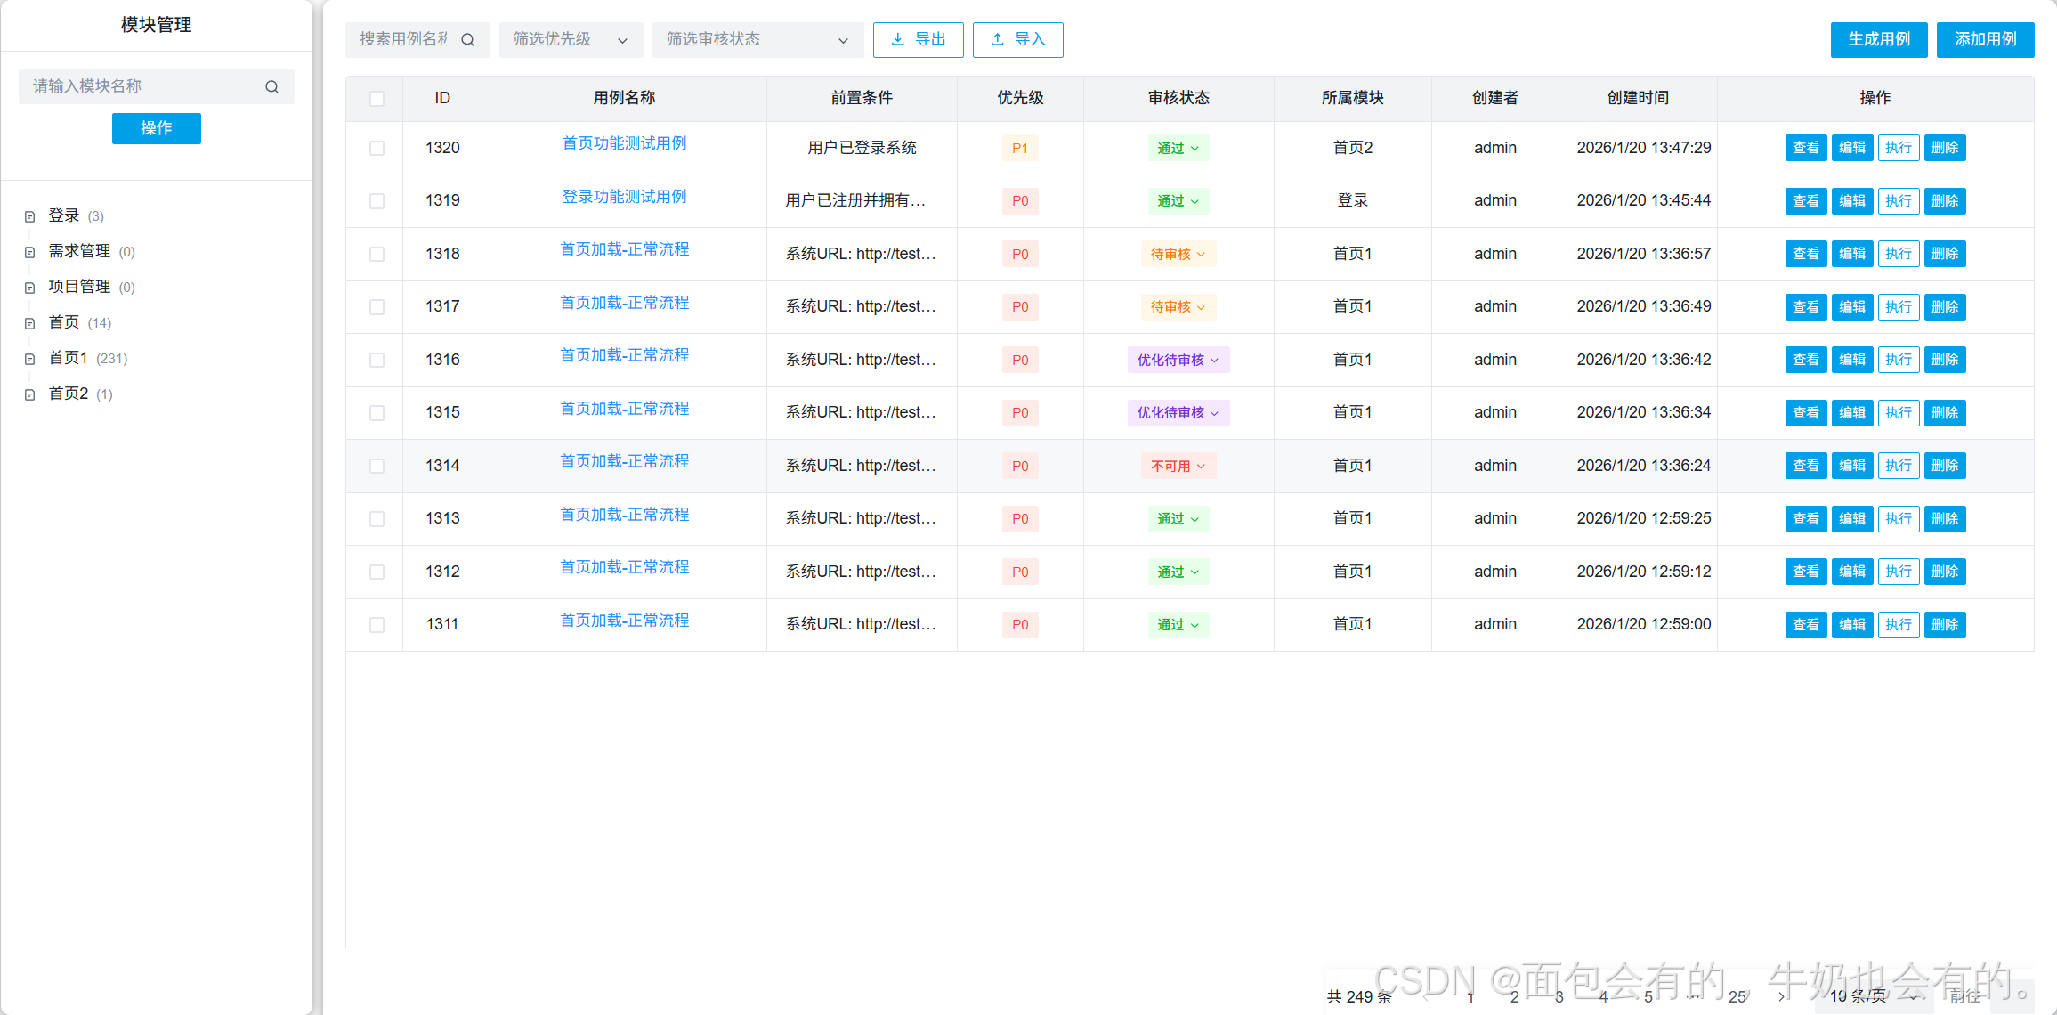This screenshot has width=2057, height=1015.
Task: Click the 生成用例 button
Action: pos(1878,39)
